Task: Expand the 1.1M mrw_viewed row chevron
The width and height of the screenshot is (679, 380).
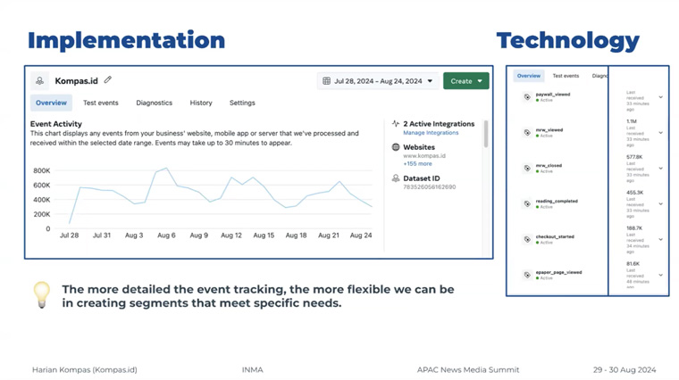Action: pyautogui.click(x=661, y=133)
